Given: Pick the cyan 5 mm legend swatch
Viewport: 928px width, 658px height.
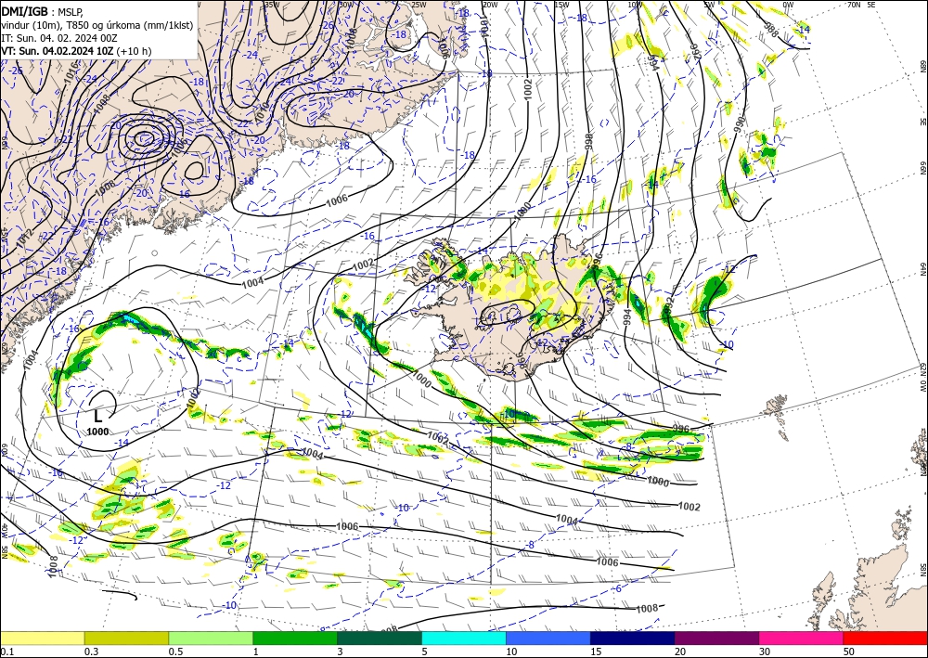Looking at the screenshot, I should [x=464, y=638].
